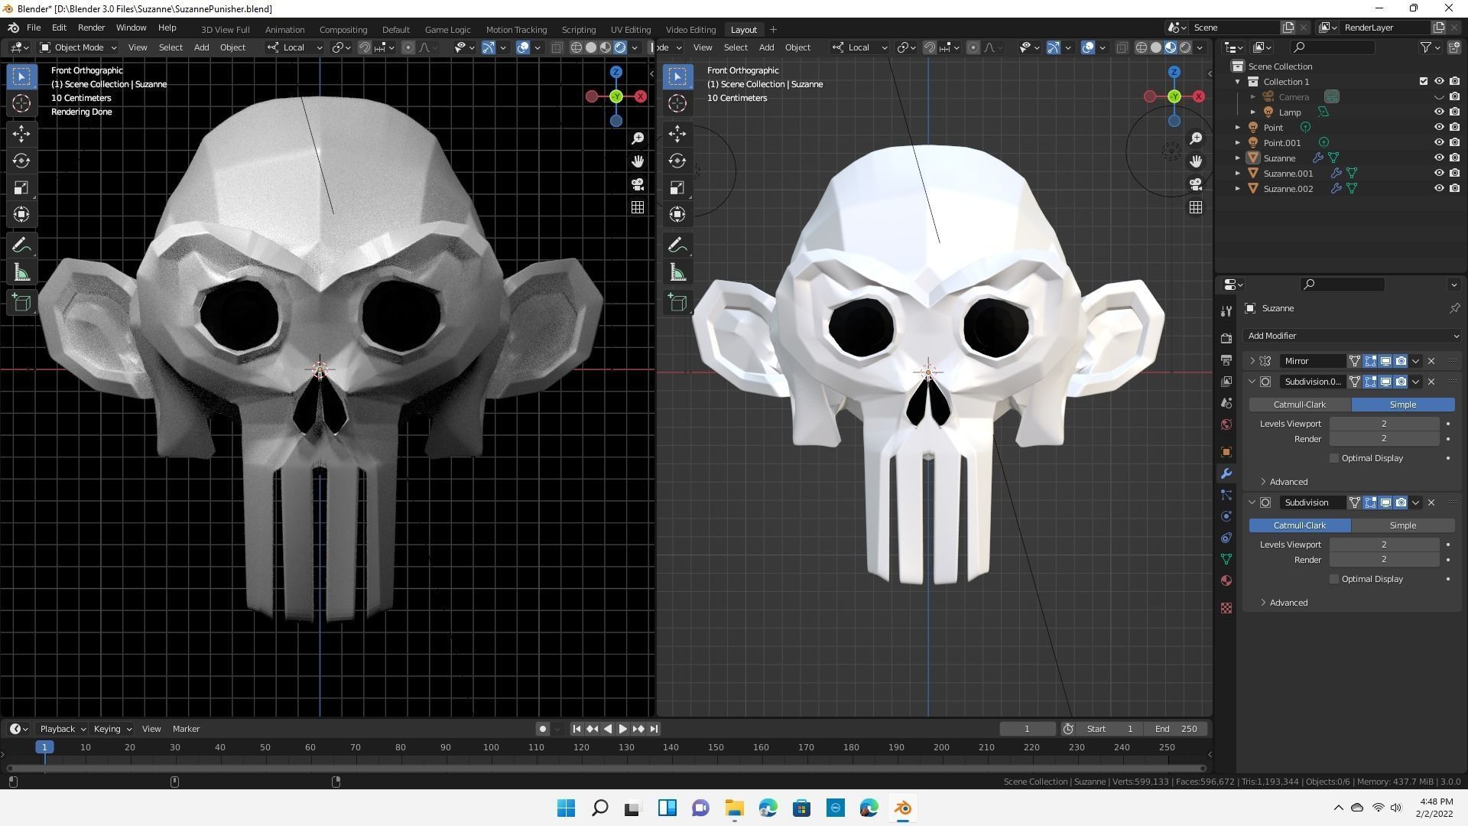Click the Marker menu in timeline
Screen dimensions: 1468x826
pos(186,729)
